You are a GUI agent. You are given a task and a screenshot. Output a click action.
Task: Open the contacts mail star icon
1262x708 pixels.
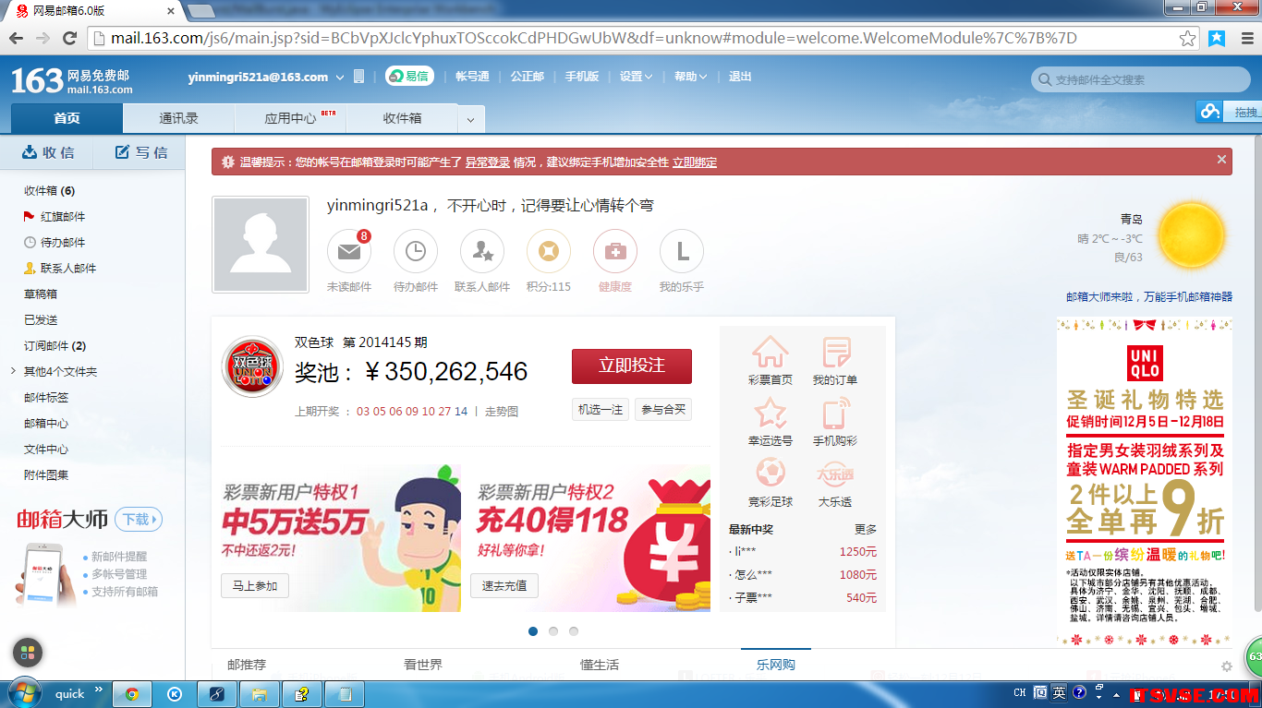coord(482,251)
